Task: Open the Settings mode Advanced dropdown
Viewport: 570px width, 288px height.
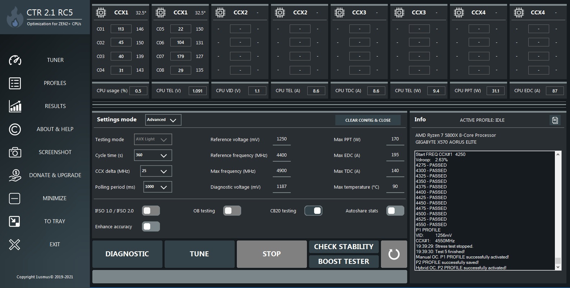Action: pos(163,120)
